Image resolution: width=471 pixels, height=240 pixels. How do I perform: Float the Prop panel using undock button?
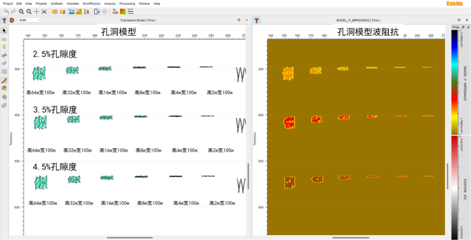(464, 27)
